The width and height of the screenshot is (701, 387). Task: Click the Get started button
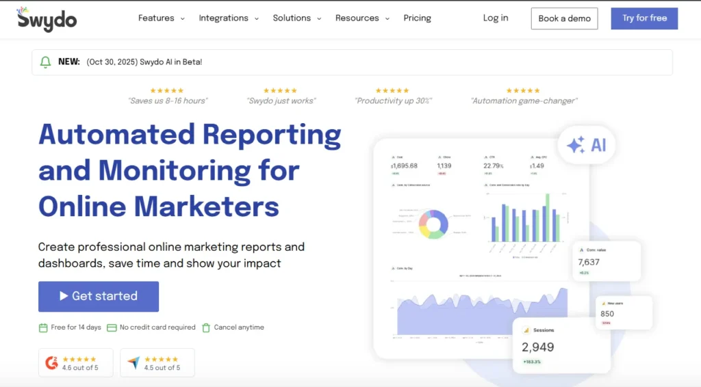[99, 296]
